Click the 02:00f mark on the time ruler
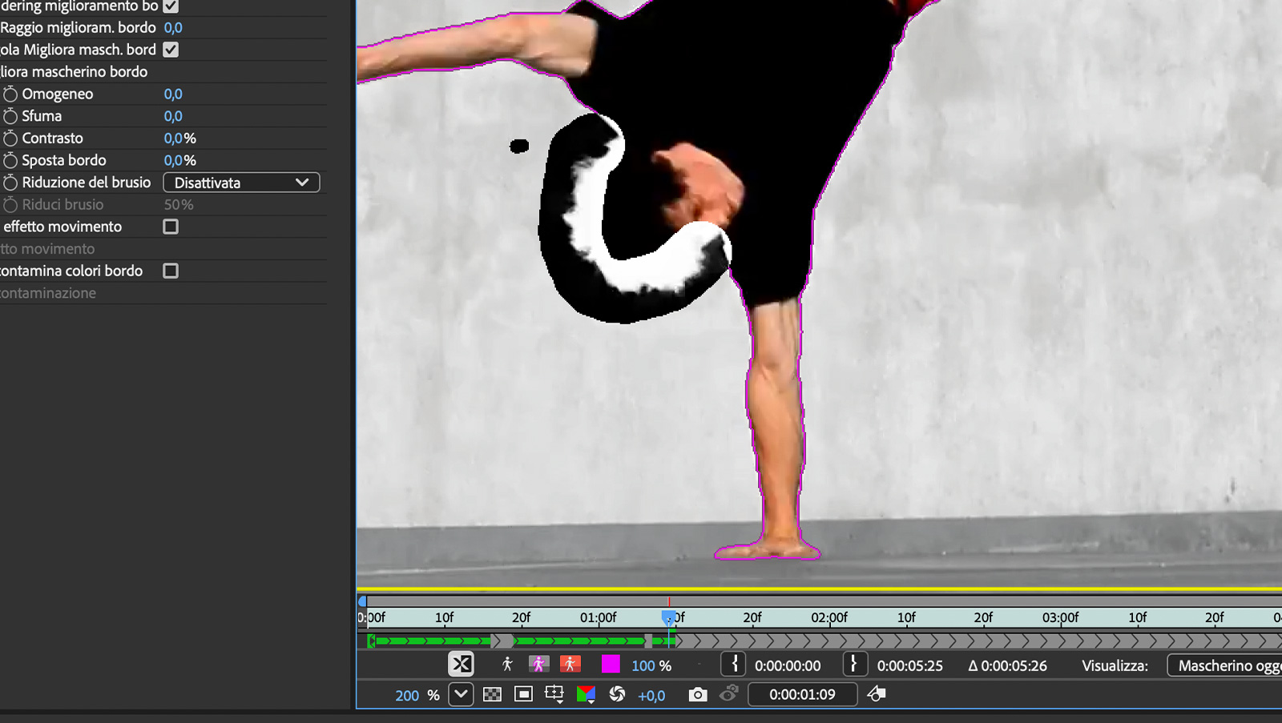The height and width of the screenshot is (723, 1282). [x=829, y=617]
